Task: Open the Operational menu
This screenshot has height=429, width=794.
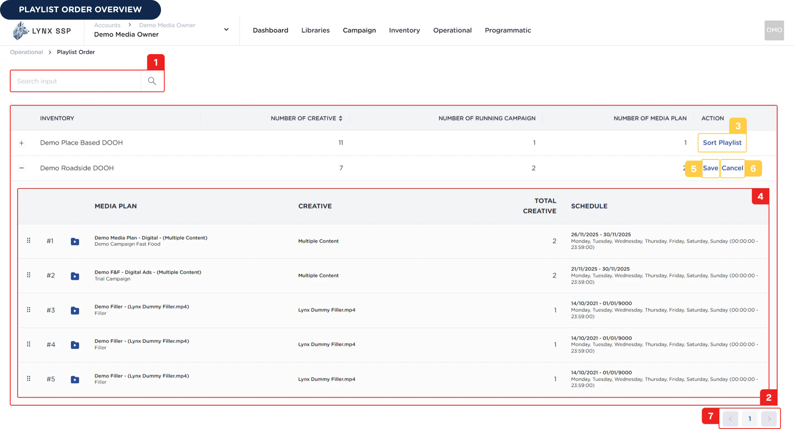Action: 452,30
